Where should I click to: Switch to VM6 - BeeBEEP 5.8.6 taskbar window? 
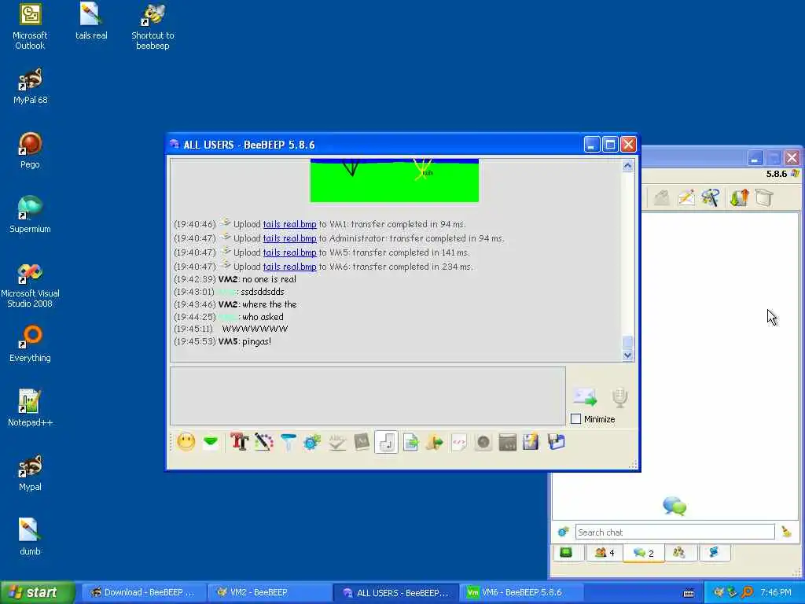click(x=520, y=593)
